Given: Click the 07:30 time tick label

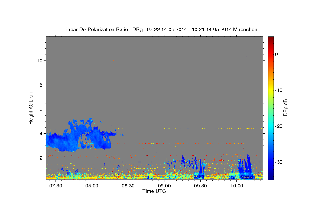Looking at the screenshot, I should [56, 186].
